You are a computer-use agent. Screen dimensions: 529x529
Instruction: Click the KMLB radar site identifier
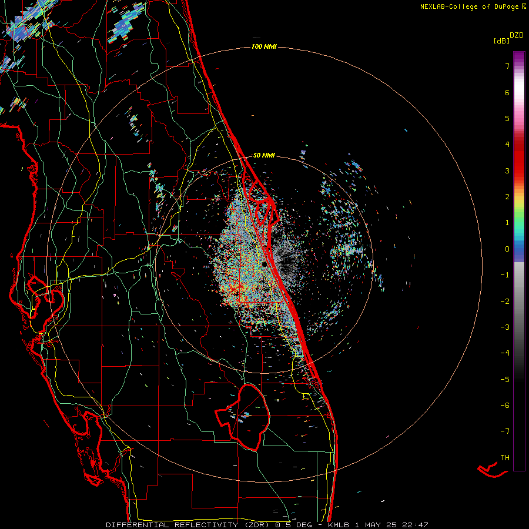339,525
